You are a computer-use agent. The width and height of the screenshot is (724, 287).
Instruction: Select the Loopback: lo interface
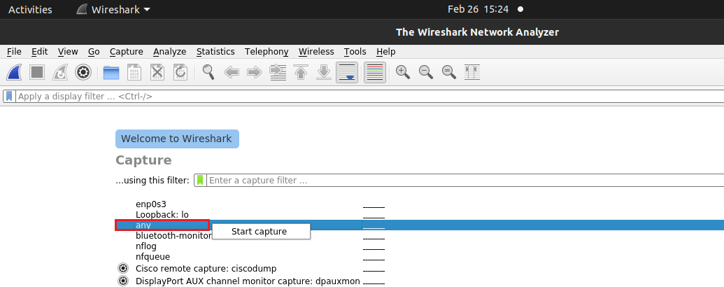click(162, 214)
